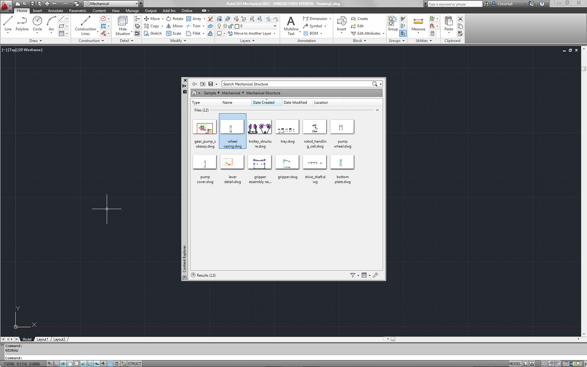Expand the Draw panel dropdown
Viewport: 587px width, 367px height.
(x=36, y=41)
